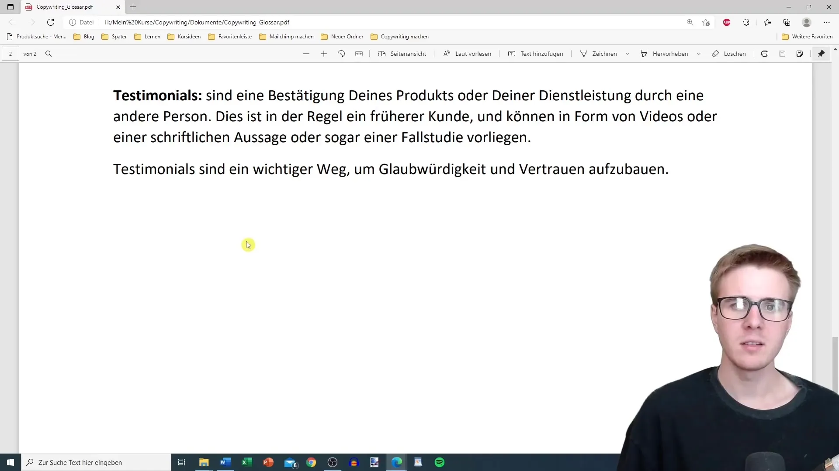Open File Explorer from taskbar
The width and height of the screenshot is (839, 471).
[x=204, y=462]
